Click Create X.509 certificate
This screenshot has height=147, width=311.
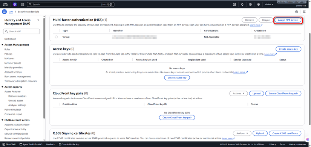285,133
